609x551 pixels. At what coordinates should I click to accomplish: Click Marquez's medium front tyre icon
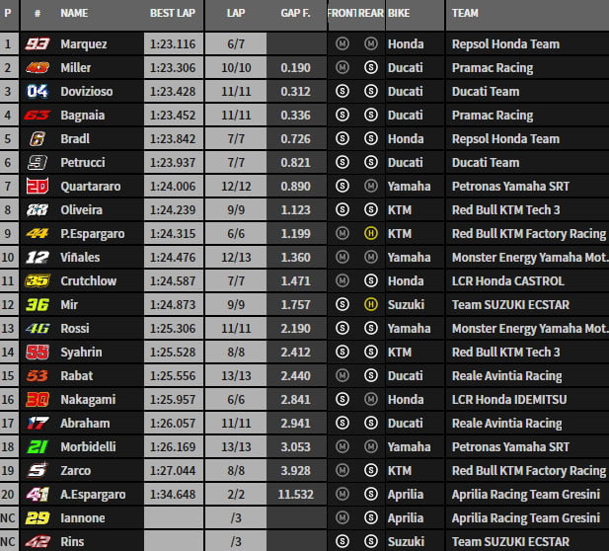pos(342,44)
